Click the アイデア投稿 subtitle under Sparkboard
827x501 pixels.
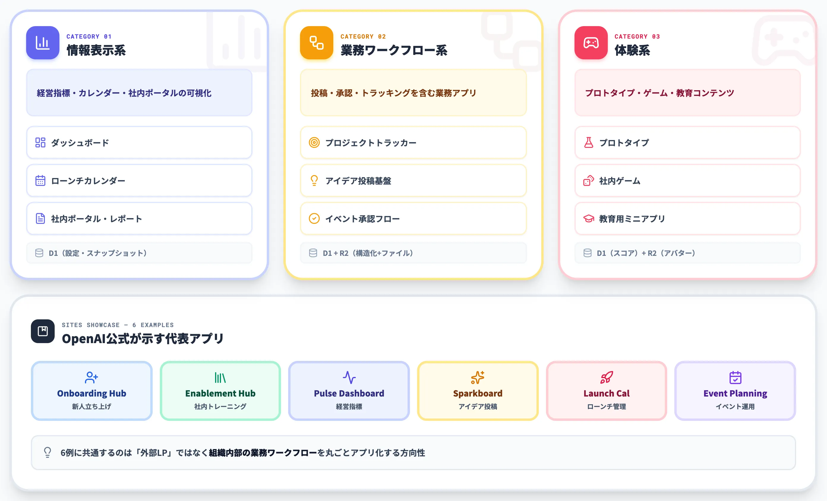coord(478,406)
